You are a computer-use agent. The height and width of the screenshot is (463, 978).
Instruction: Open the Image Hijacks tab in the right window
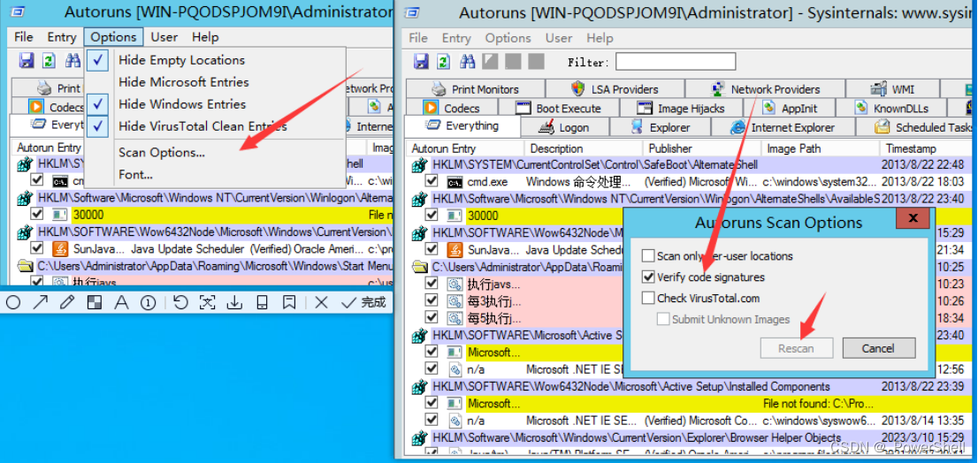coord(681,109)
